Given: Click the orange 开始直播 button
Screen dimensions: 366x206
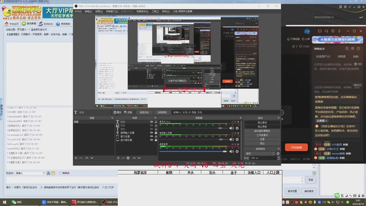Looking at the screenshot, I should pyautogui.click(x=296, y=147).
